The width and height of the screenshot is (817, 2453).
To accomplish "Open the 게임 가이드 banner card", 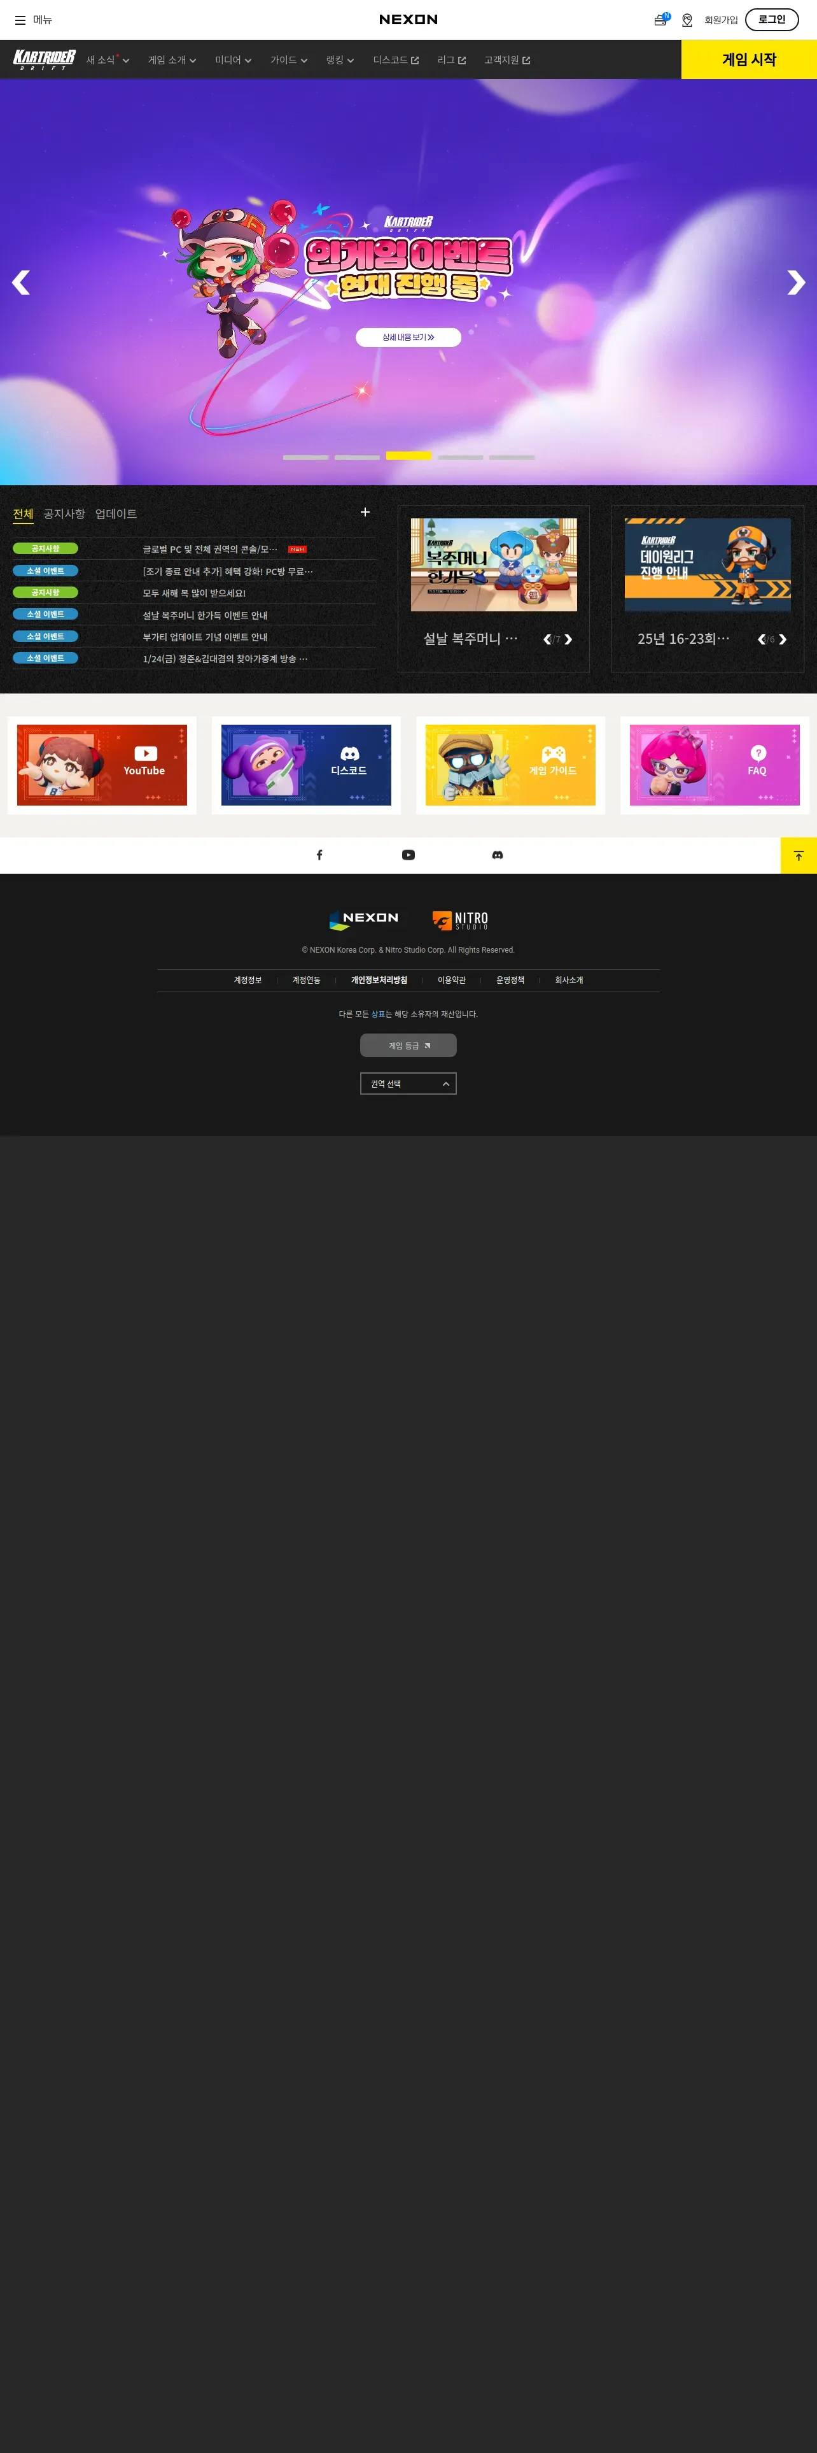I will pos(511,765).
